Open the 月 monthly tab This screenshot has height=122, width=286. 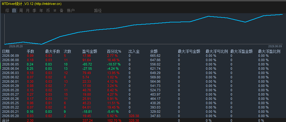click(27, 10)
